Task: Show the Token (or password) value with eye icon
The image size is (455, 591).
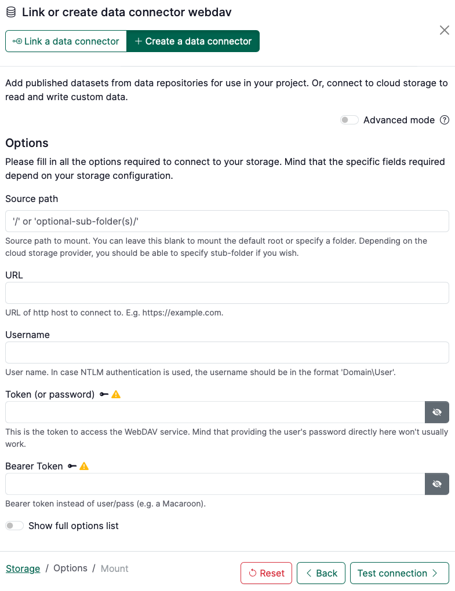Action: 437,412
